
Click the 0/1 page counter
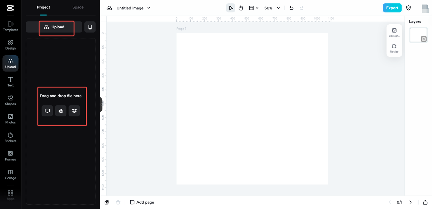[x=400, y=202]
